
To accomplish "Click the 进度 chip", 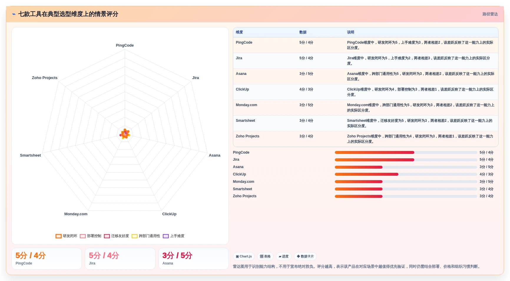I will point(284,257).
